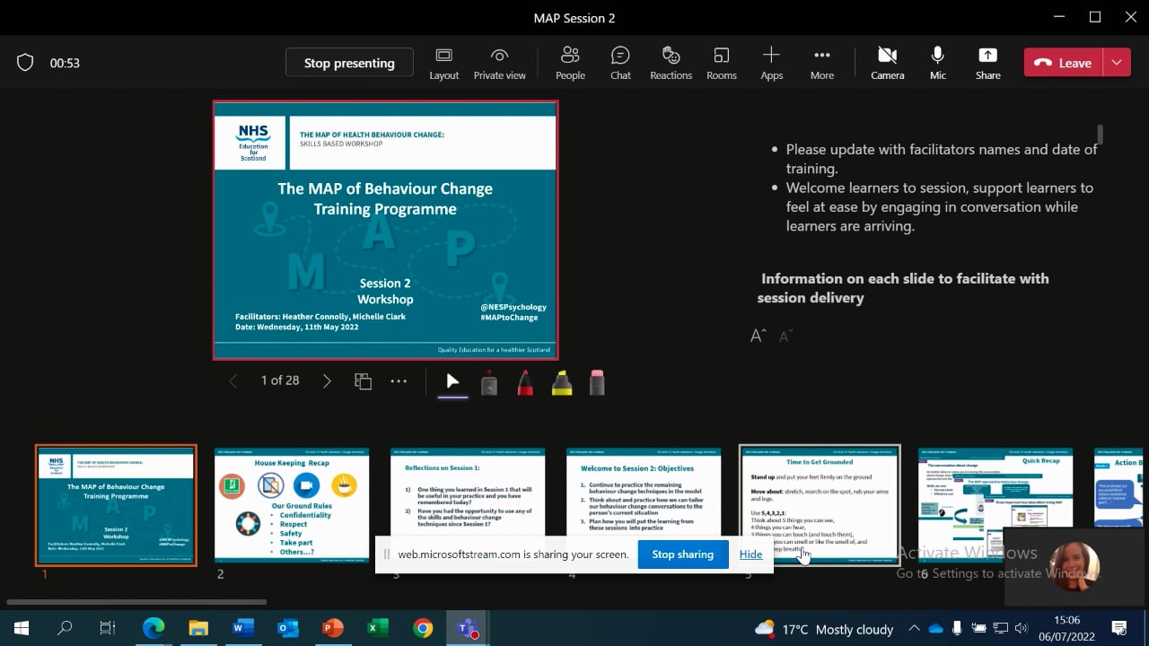Viewport: 1149px width, 646px height.
Task: Open PowerPoint from the taskbar
Action: (332, 628)
